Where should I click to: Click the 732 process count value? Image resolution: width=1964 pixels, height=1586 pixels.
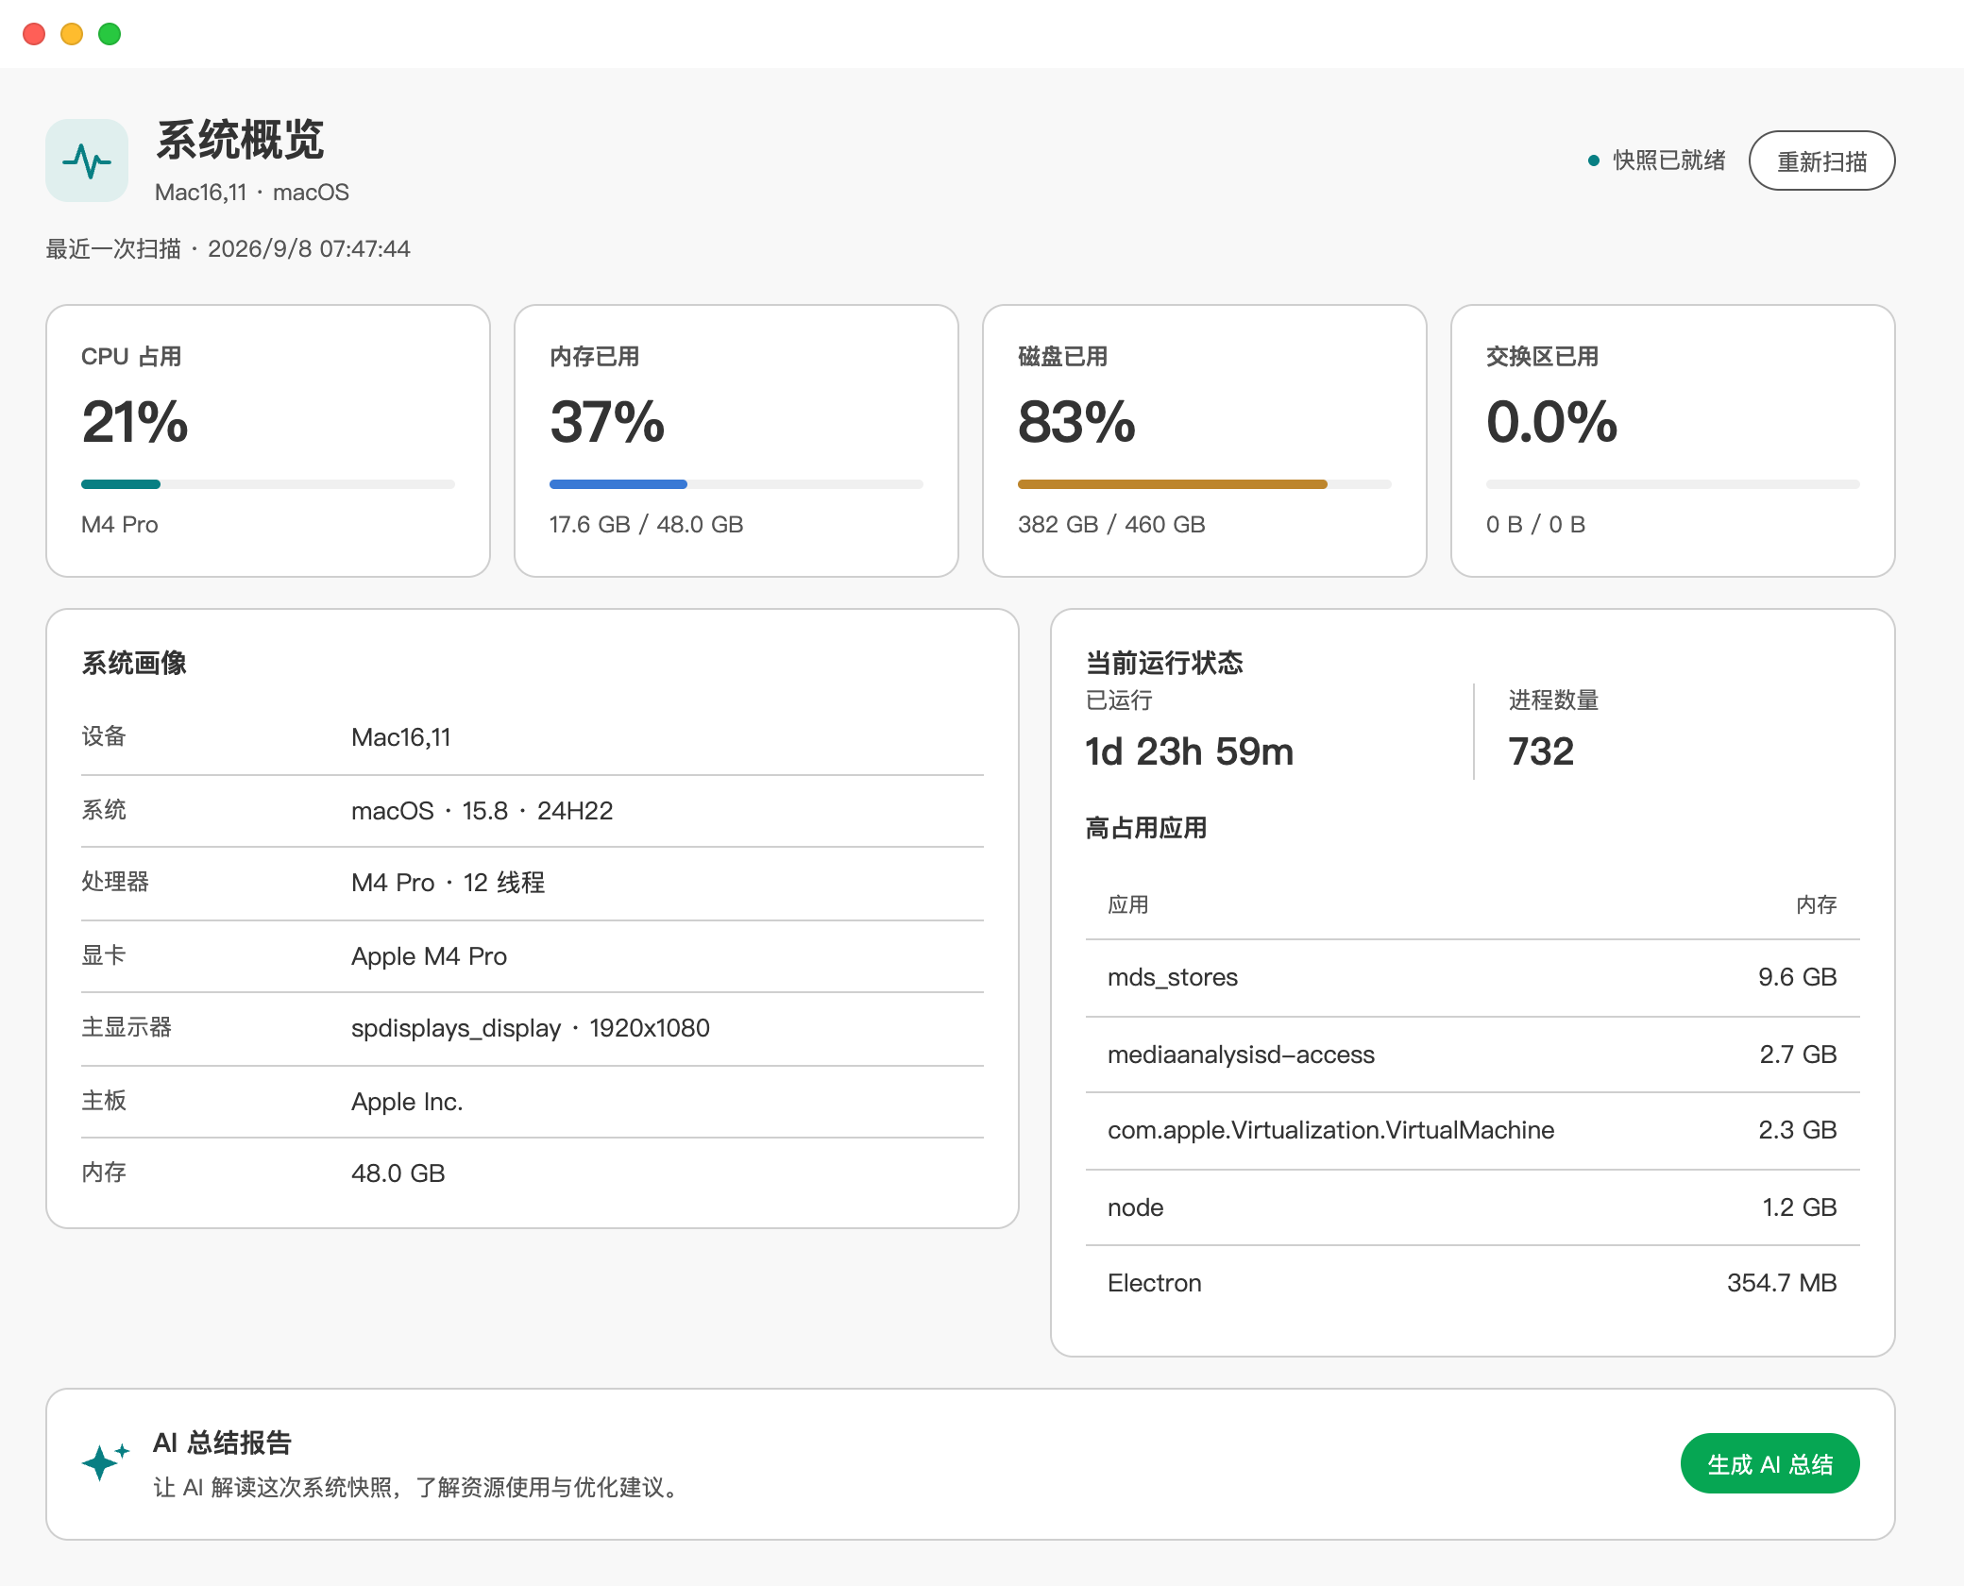tap(1541, 751)
